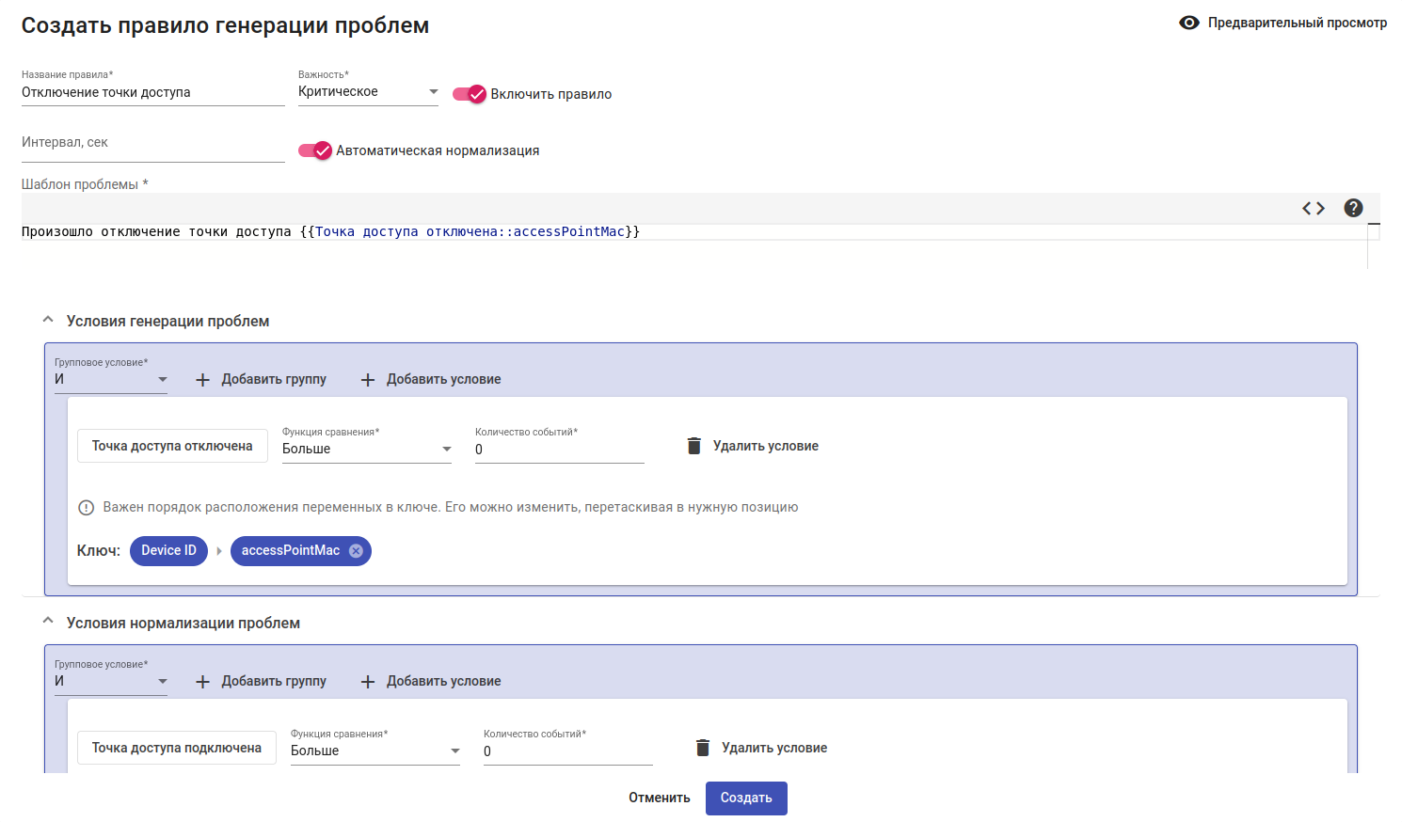The height and width of the screenshot is (822, 1402).
Task: Collapse Условия нормализации проблем section
Action: pos(48,623)
